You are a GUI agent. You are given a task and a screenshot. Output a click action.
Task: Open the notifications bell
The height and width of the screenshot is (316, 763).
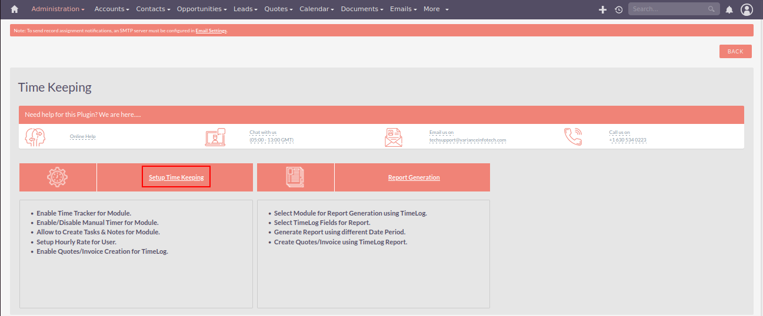pyautogui.click(x=729, y=9)
